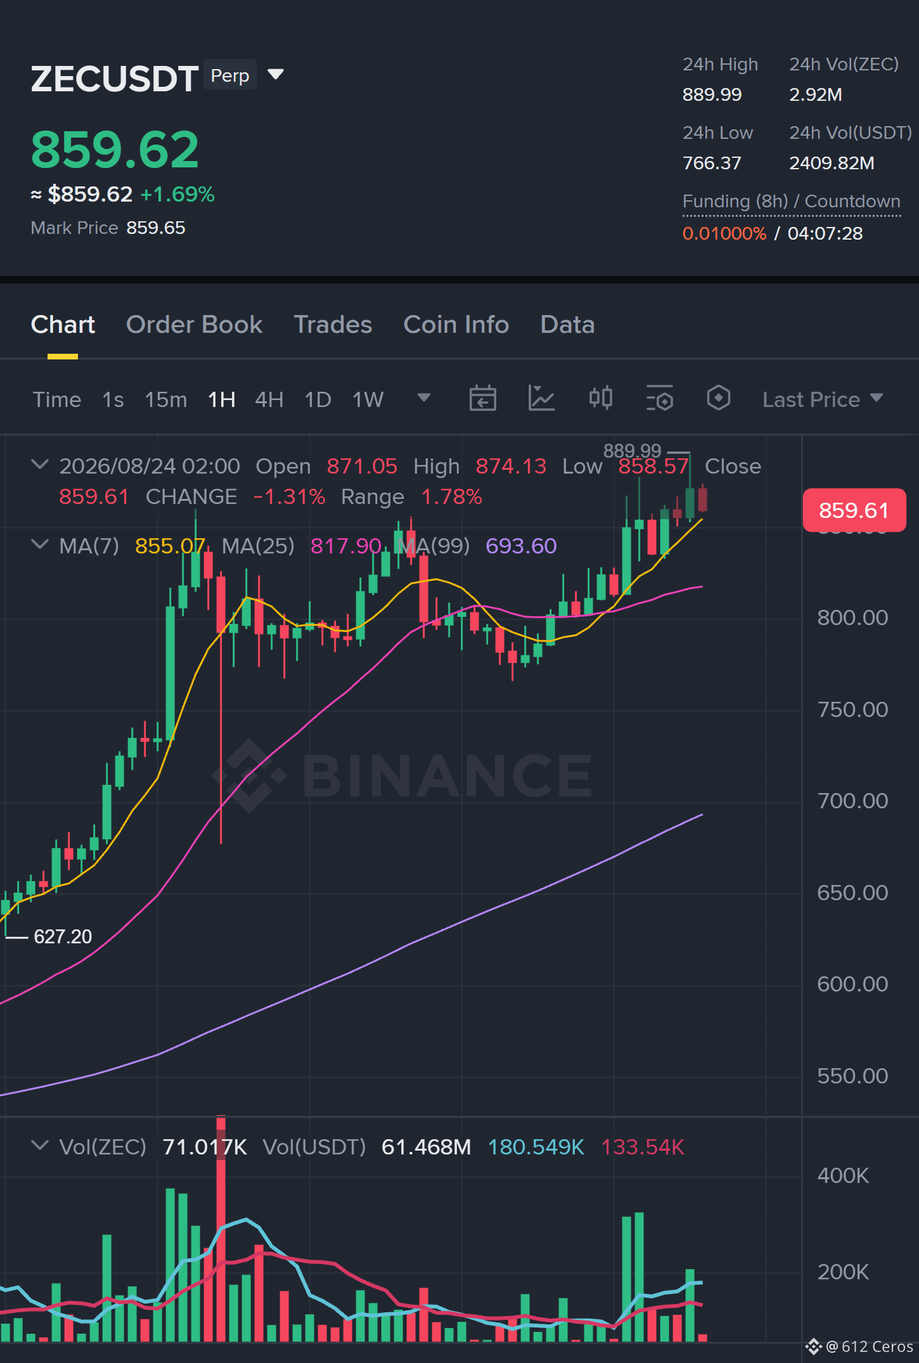Expand the more timeframes arrow
919x1363 pixels.
click(x=424, y=397)
